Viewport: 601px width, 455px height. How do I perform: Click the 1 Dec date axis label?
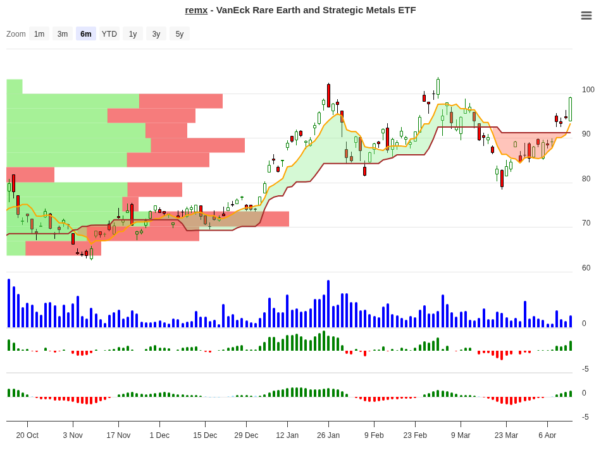[159, 435]
